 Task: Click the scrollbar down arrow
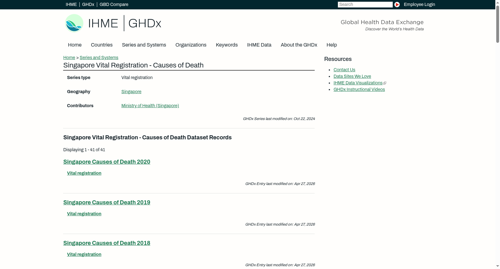(x=497, y=266)
